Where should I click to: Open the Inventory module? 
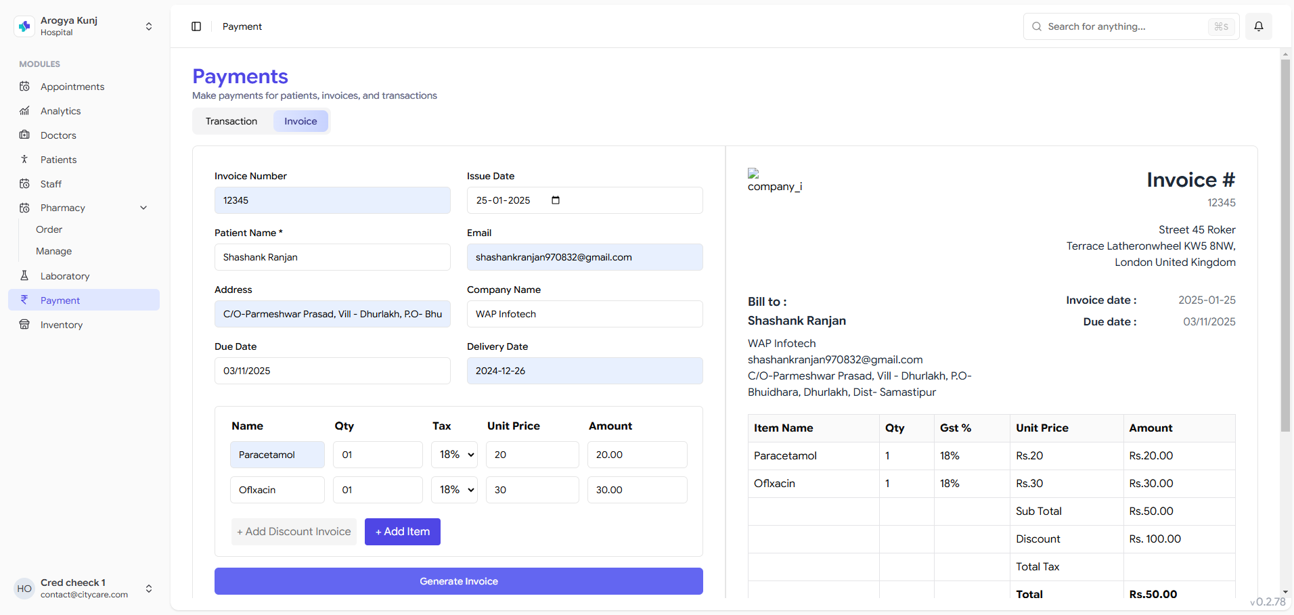pos(84,325)
